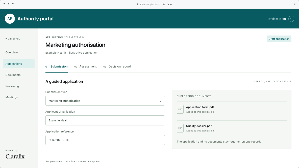Screen dimensions: 299x168
Task: Click PDF icon for Application form.pdf
Action: pyautogui.click(x=180, y=109)
